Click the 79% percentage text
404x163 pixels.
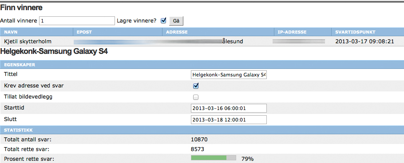[248, 159]
